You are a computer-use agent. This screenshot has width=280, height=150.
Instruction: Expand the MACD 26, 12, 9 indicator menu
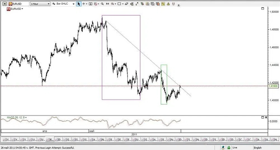click(x=17, y=117)
